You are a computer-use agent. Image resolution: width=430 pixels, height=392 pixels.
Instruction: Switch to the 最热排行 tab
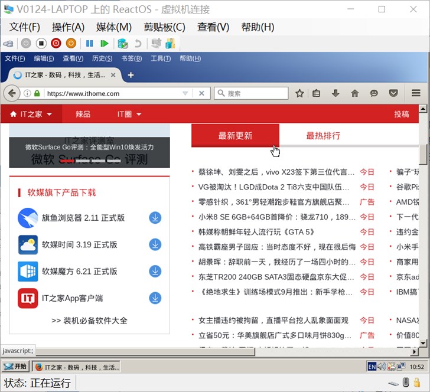[x=323, y=136]
